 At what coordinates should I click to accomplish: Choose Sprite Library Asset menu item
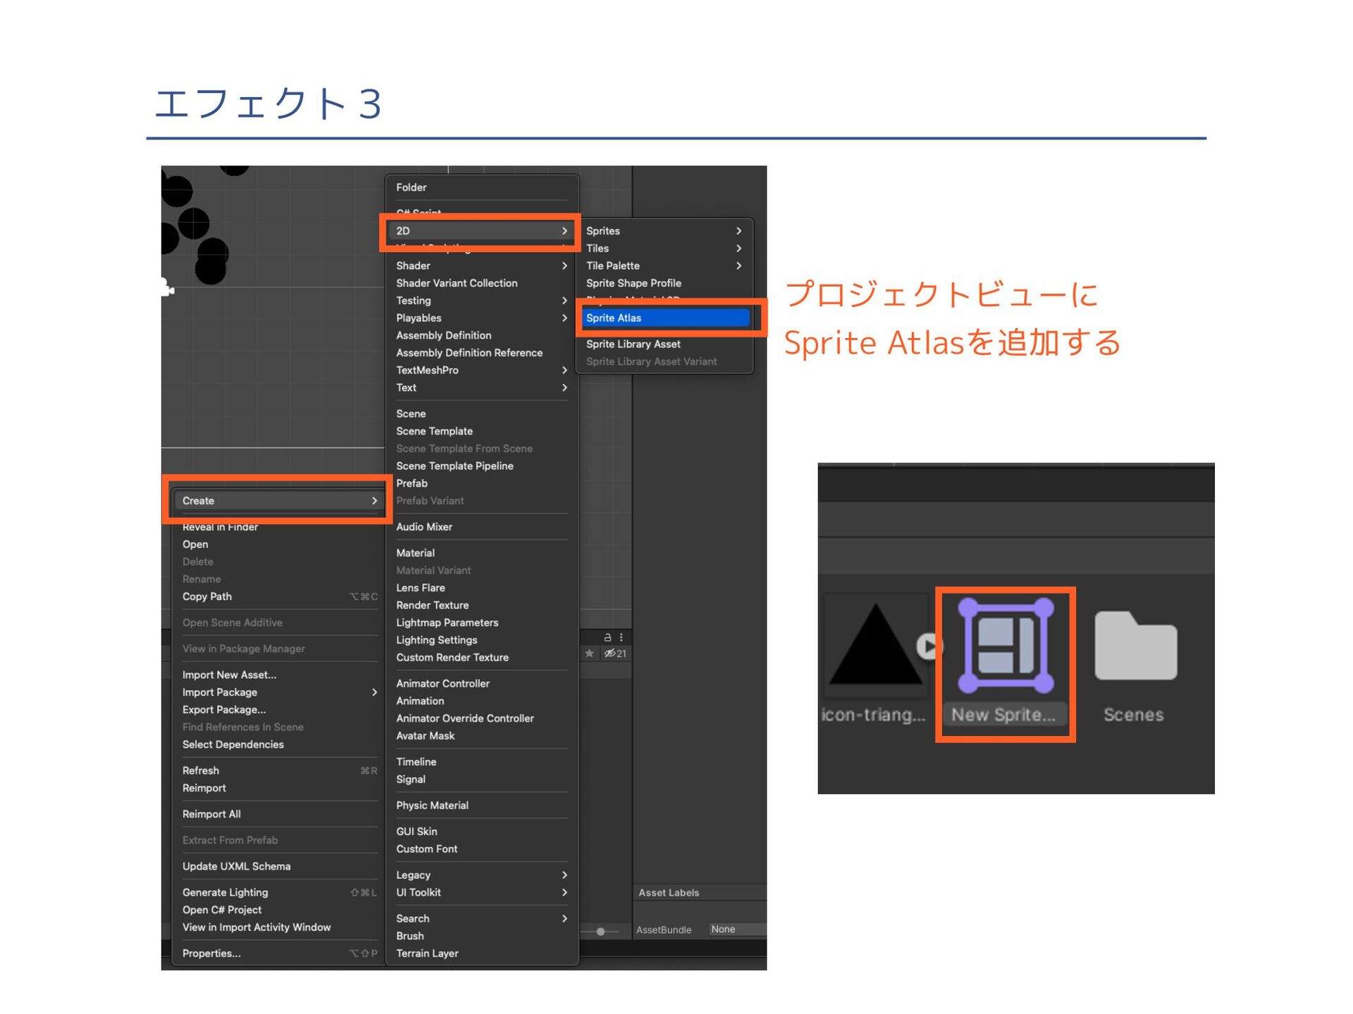pyautogui.click(x=633, y=344)
